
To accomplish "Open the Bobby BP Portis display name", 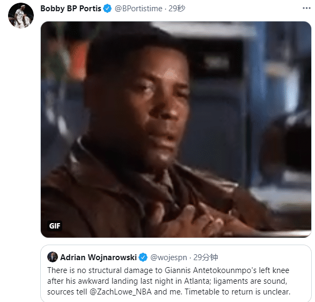I will tap(71, 9).
